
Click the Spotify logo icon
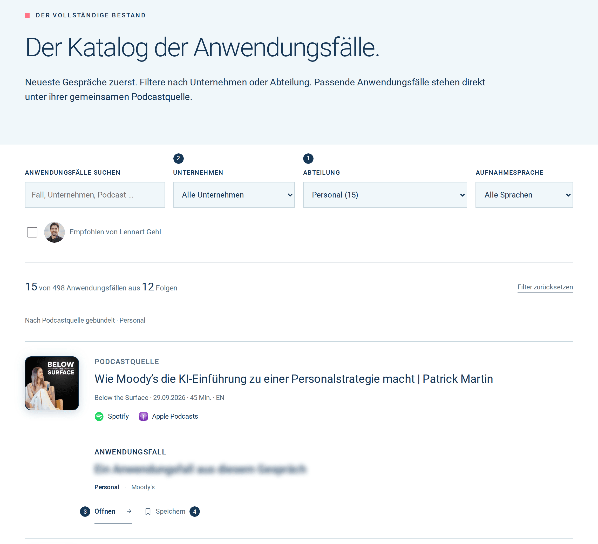click(99, 417)
